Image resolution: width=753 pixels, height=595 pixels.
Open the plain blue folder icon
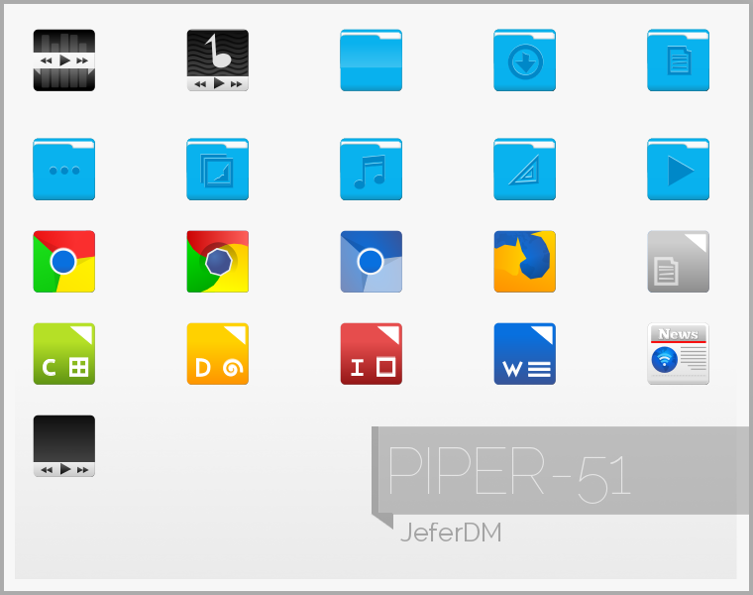tap(372, 60)
